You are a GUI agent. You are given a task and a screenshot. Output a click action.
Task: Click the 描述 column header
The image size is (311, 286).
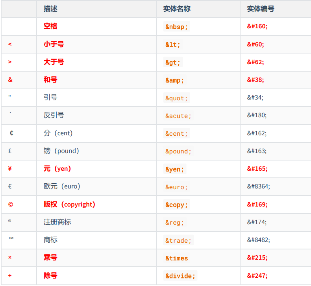50,9
